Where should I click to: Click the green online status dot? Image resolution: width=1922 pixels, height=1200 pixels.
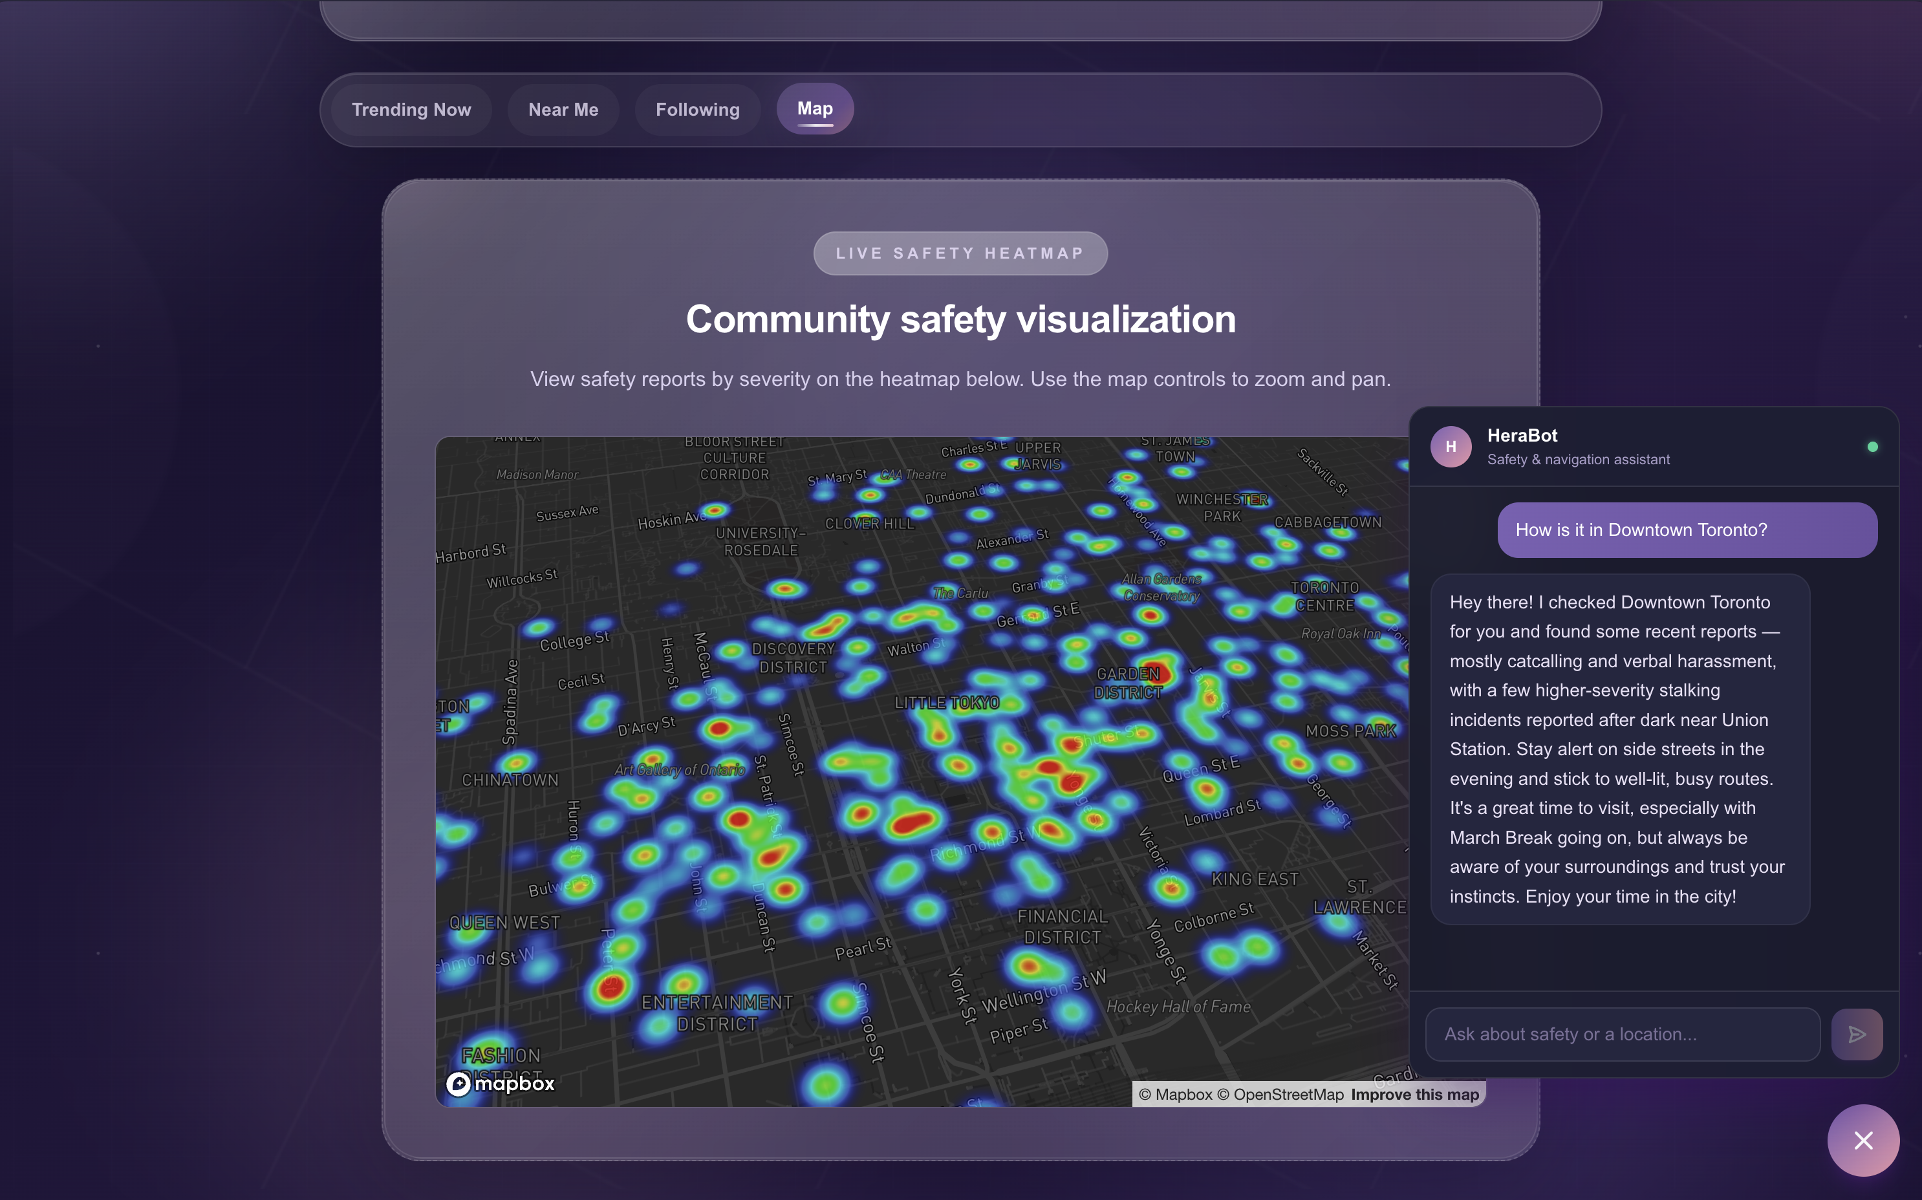(x=1872, y=447)
